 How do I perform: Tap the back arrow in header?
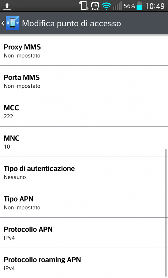click(3, 23)
